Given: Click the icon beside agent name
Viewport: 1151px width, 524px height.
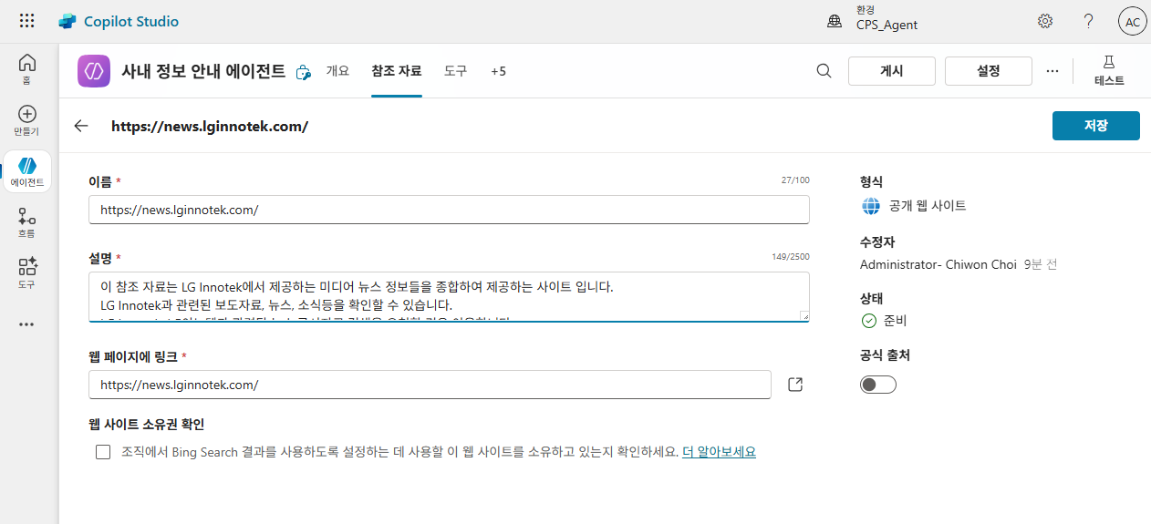Looking at the screenshot, I should (x=305, y=72).
